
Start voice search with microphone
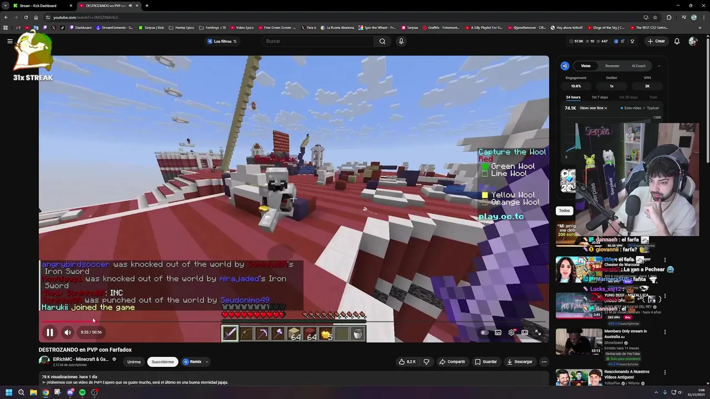click(x=401, y=41)
